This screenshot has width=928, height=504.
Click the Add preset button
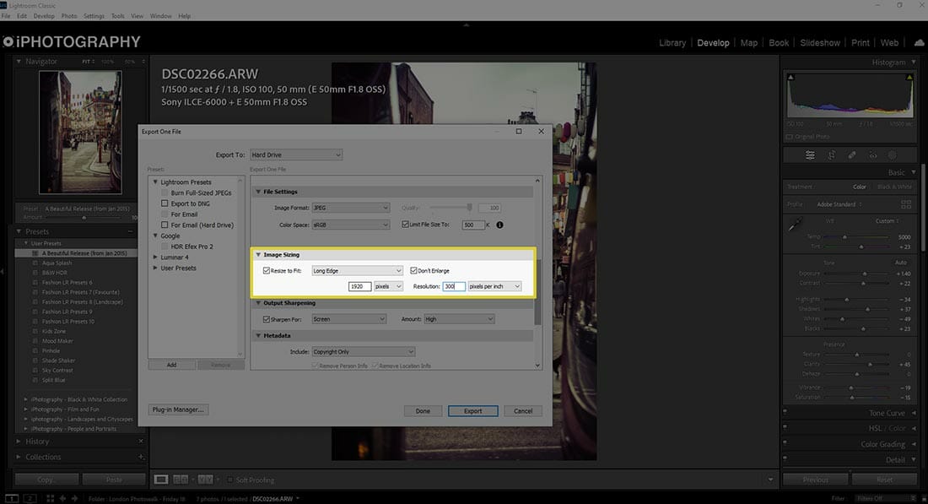click(171, 365)
